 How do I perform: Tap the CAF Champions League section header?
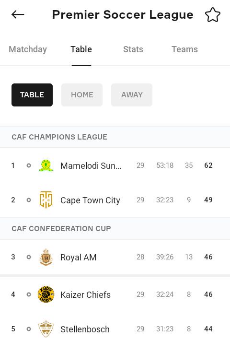[115, 137]
